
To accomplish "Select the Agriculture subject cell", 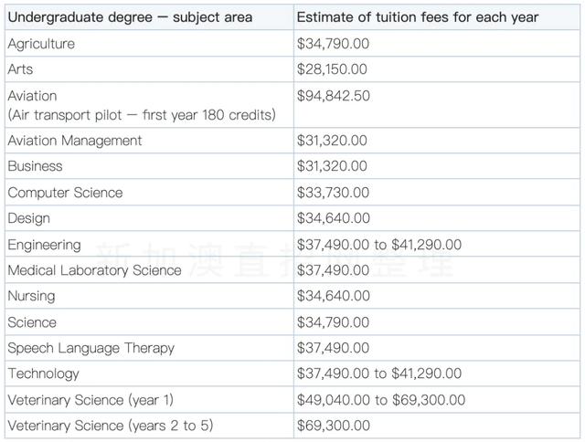I will coord(42,44).
